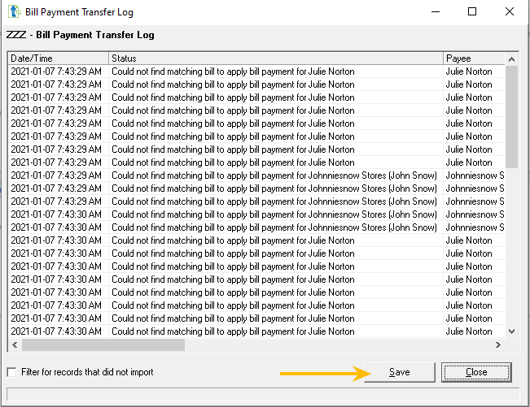Select the first 7:43:29 AM Johnniesnow Stores status row
This screenshot has height=407, width=530.
[x=274, y=175]
